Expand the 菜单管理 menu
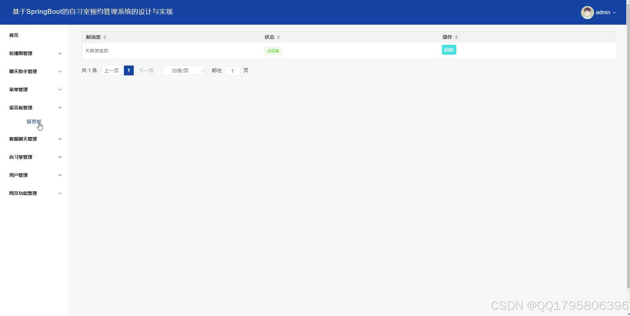The image size is (630, 316). coord(34,89)
